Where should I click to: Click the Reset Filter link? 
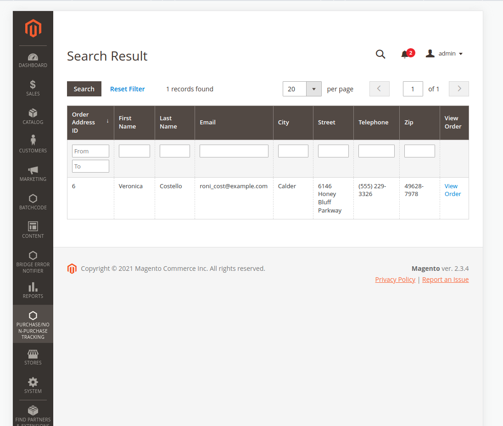[127, 89]
